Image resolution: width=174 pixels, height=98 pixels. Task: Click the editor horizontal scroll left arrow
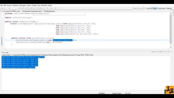tap(6, 50)
